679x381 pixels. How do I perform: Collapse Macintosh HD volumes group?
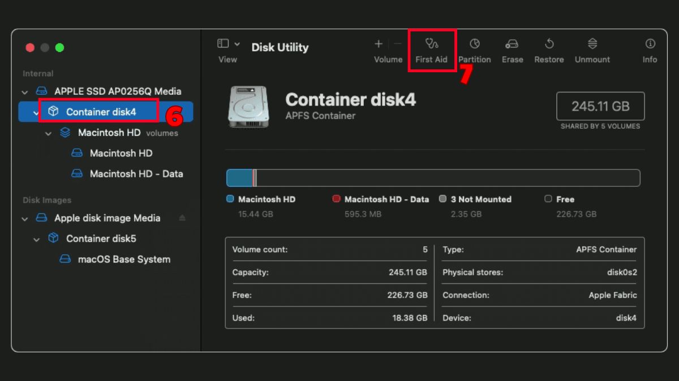48,133
